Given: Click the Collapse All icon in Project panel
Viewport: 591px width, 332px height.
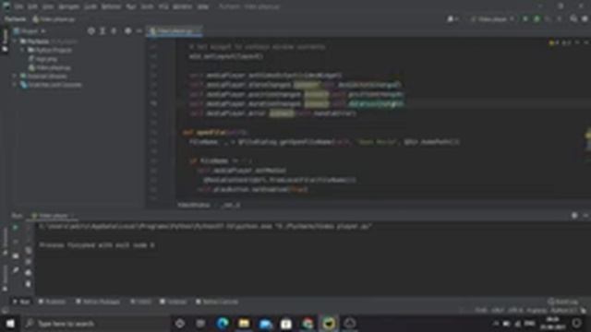Looking at the screenshot, I should click(114, 31).
